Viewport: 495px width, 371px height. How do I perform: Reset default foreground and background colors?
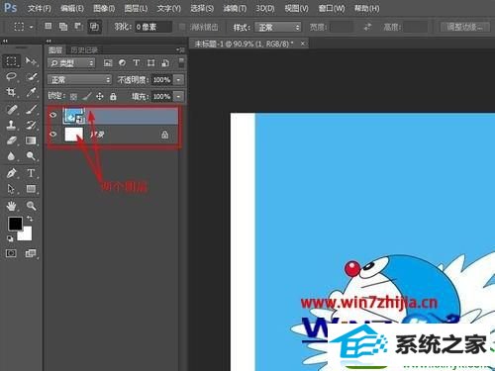pos(10,238)
